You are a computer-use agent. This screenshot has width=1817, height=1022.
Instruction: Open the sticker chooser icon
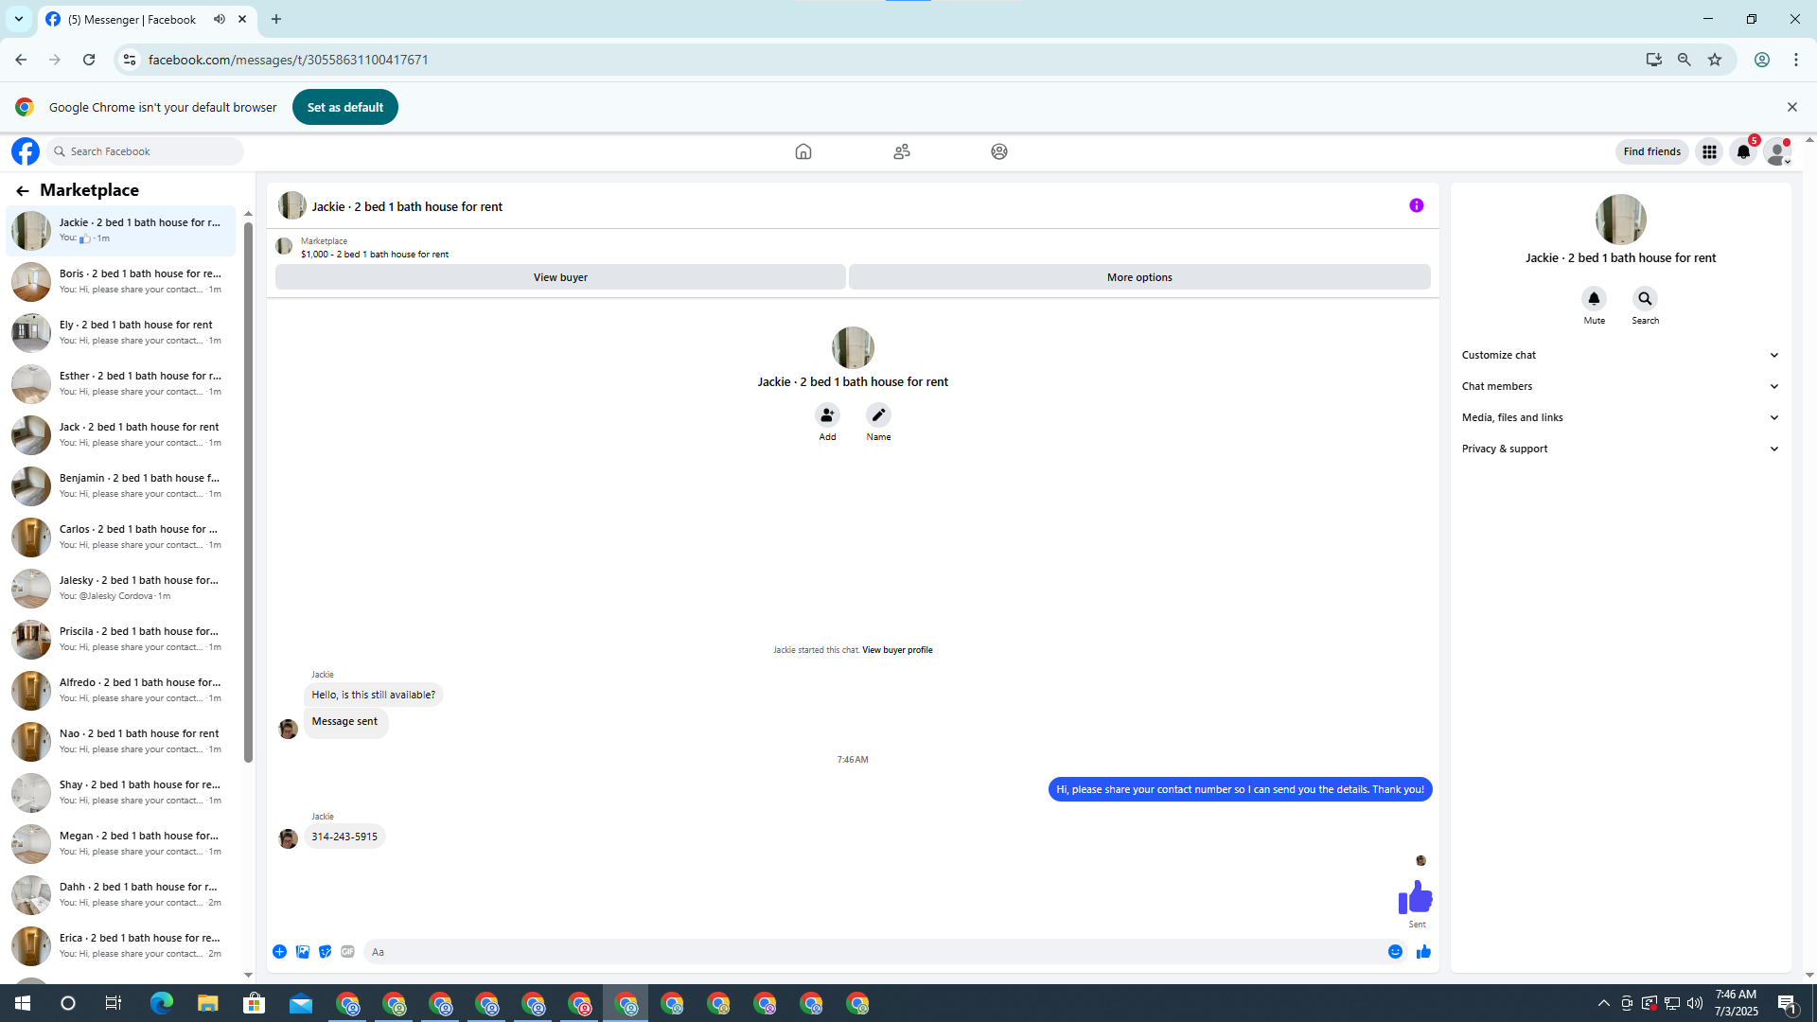tap(325, 952)
